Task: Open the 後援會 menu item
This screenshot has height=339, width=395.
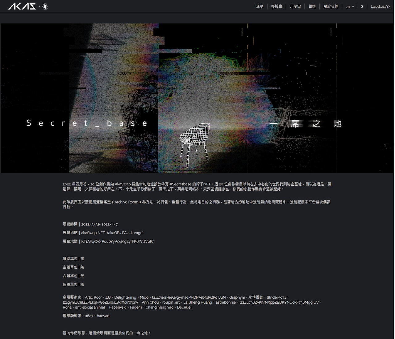Action: pyautogui.click(x=276, y=6)
